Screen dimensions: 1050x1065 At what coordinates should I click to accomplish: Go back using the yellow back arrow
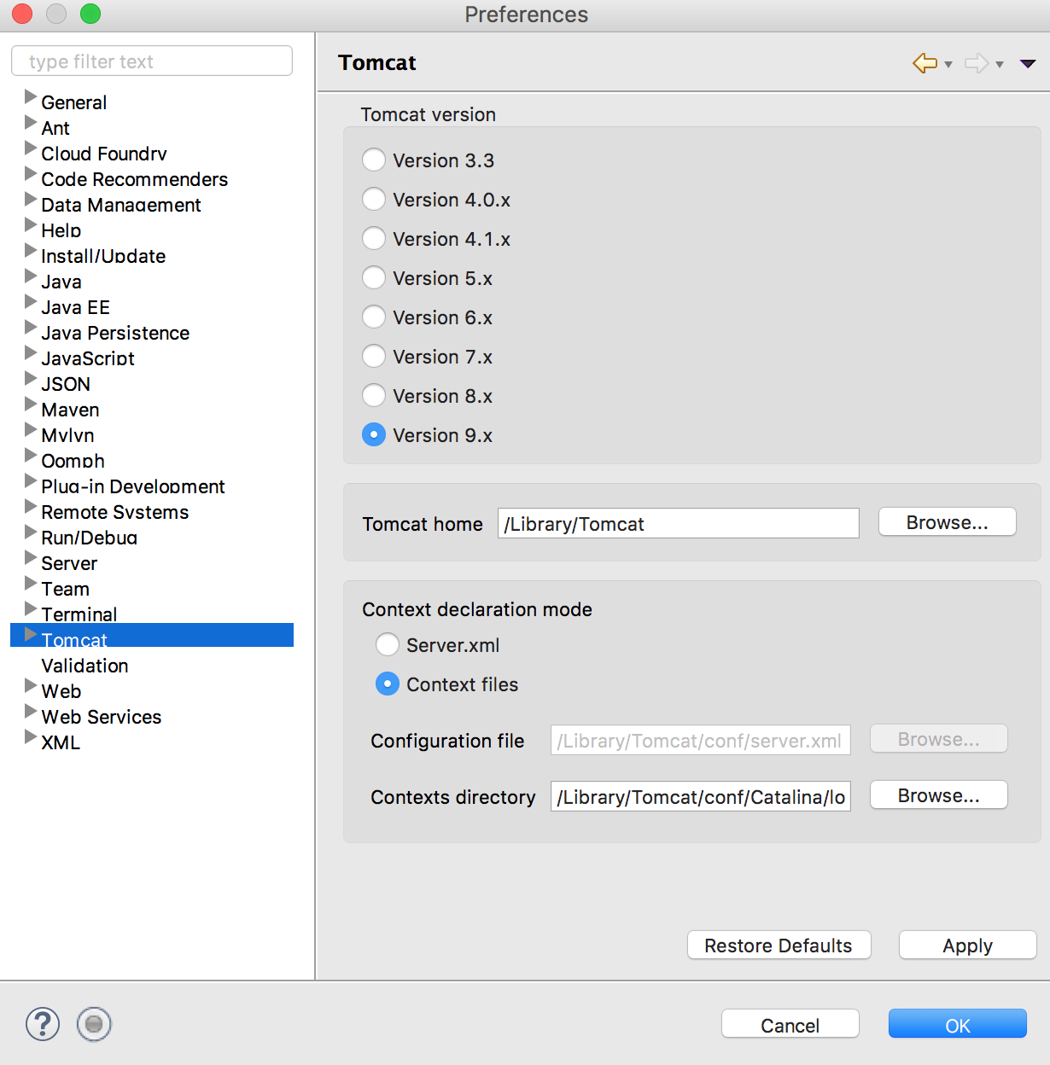point(925,63)
